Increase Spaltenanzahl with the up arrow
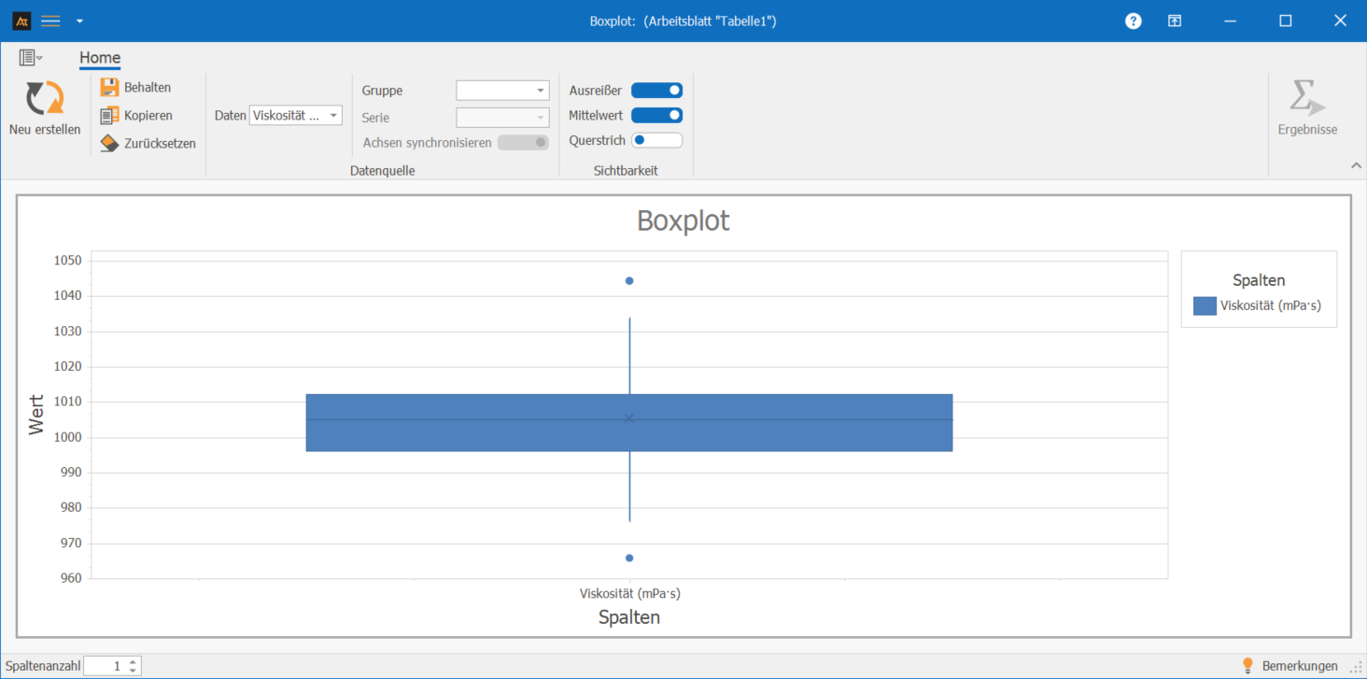The height and width of the screenshot is (679, 1367). (134, 661)
